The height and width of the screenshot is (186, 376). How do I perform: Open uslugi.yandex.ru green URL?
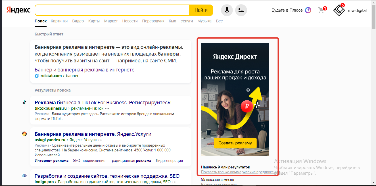(50, 140)
